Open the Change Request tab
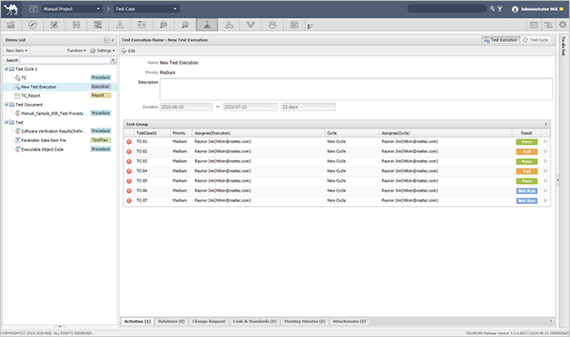570x337 pixels. [208, 322]
